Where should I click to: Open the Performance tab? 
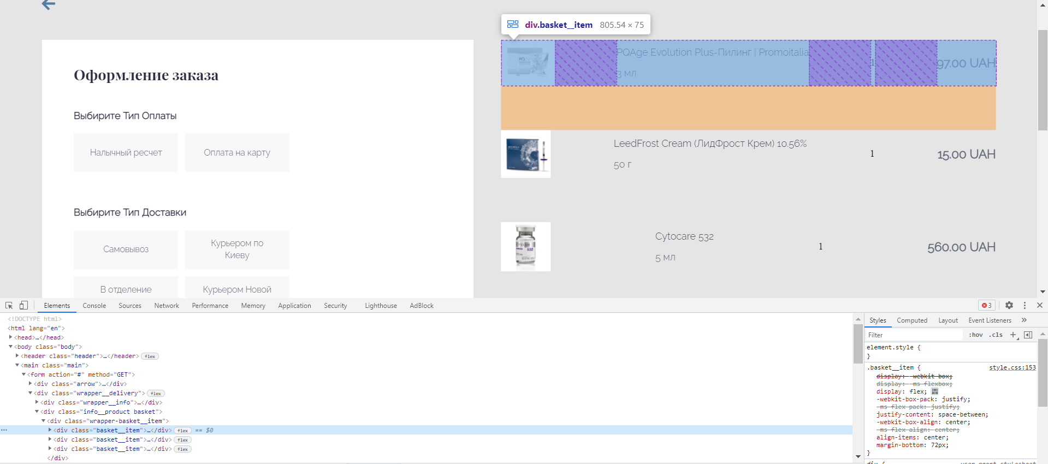[210, 306]
